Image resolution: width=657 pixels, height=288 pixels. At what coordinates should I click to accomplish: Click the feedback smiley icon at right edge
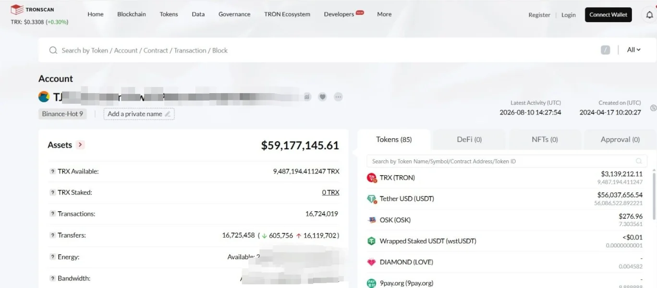pyautogui.click(x=653, y=108)
